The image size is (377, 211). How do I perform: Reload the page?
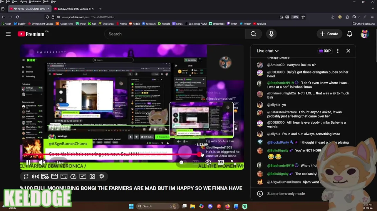tap(18, 17)
